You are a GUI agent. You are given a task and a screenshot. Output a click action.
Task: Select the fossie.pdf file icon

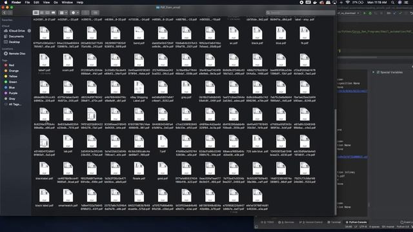139,168
